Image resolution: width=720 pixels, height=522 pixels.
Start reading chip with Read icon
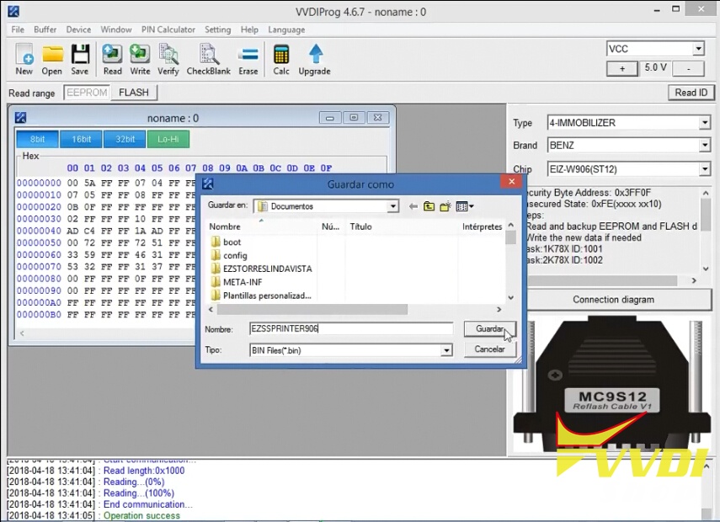pyautogui.click(x=112, y=59)
